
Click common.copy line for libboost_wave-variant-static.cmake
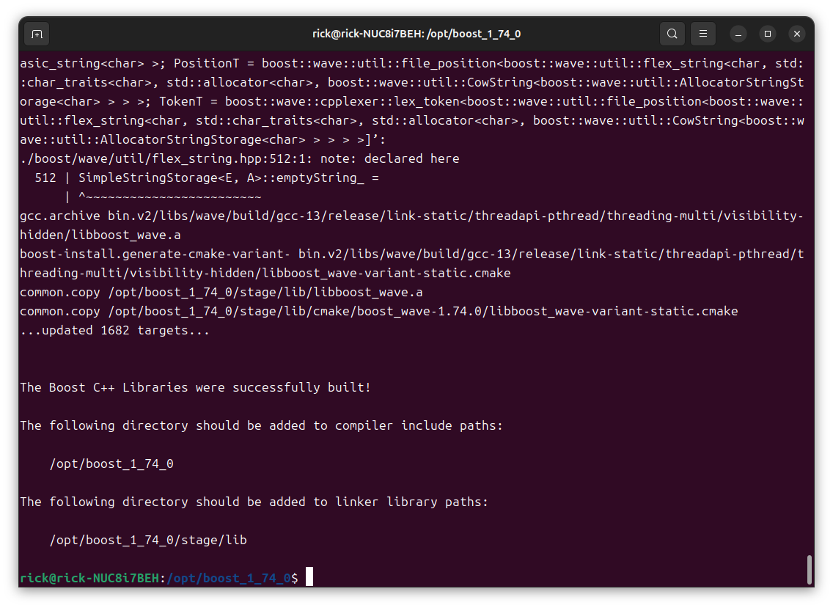(379, 312)
